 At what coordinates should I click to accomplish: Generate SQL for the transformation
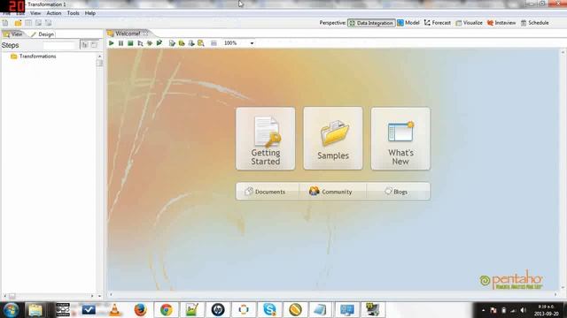191,43
